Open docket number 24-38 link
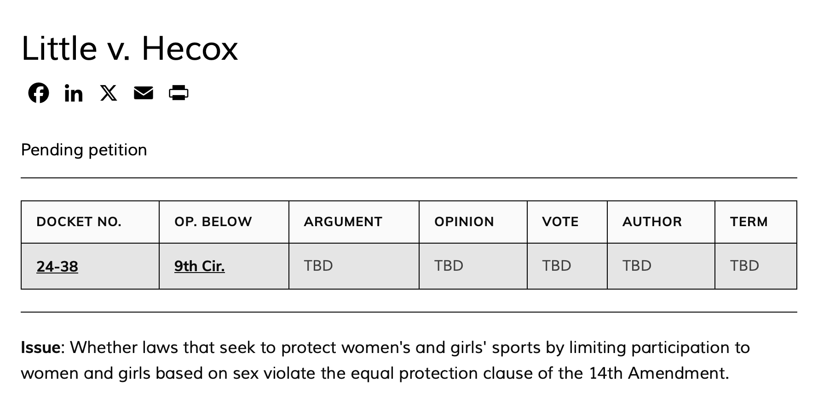This screenshot has height=410, width=818. pos(57,266)
